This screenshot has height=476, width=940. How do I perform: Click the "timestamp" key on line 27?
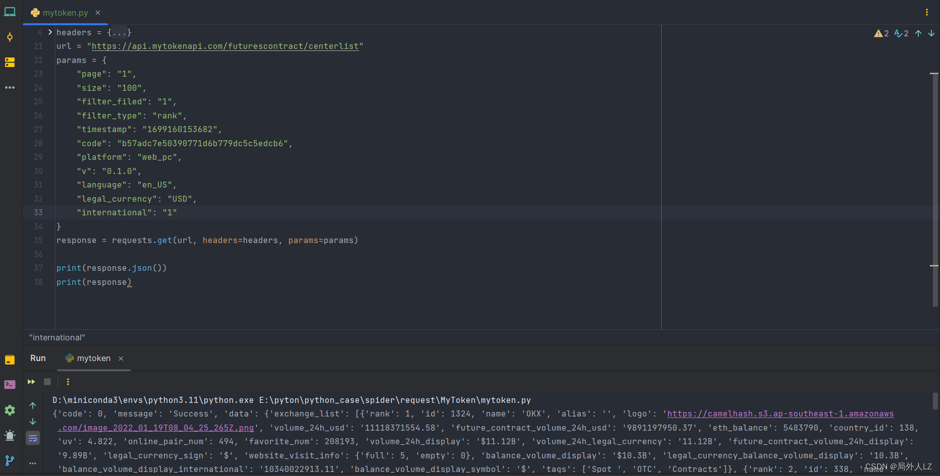[x=104, y=129]
